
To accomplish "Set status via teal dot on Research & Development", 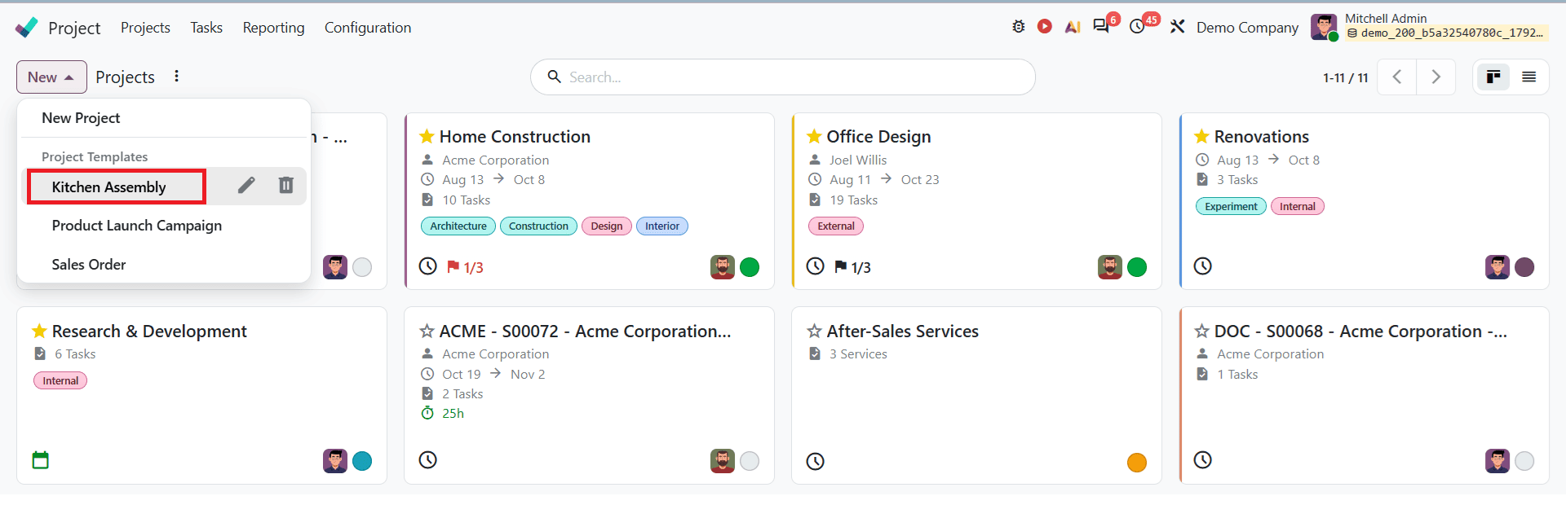I will 362,461.
